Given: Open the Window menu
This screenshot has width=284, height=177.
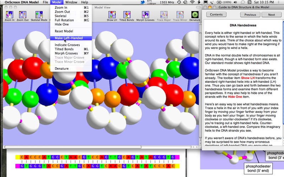Looking at the screenshot, I should point(71,2).
